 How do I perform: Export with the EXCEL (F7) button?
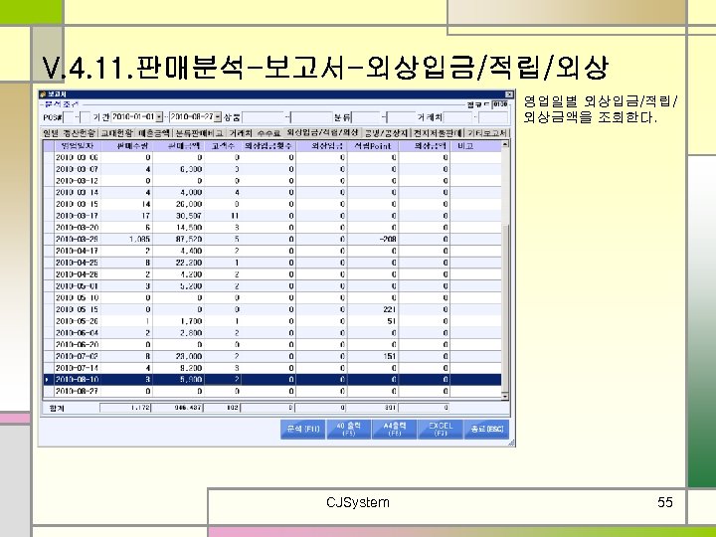click(x=441, y=430)
